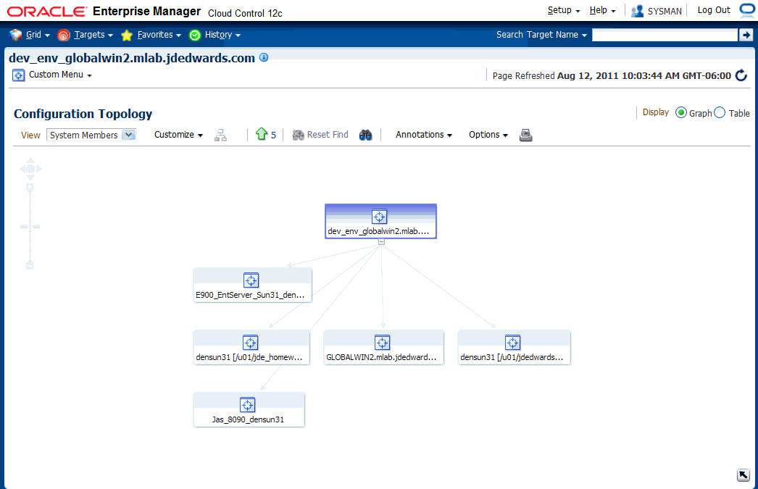Click the search go arrow button
Image resolution: width=758 pixels, height=489 pixels.
pos(746,35)
